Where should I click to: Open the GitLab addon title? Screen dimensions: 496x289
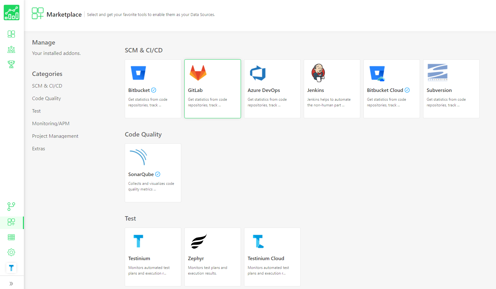pos(195,90)
